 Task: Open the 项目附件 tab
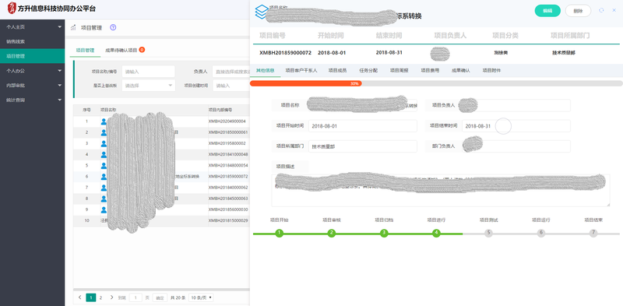click(x=491, y=70)
